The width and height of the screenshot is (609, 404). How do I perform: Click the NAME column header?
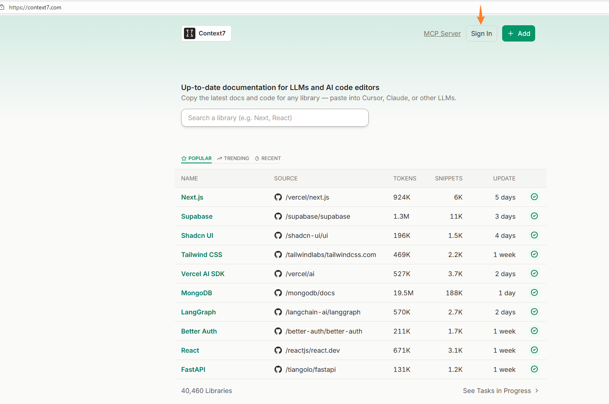[189, 178]
